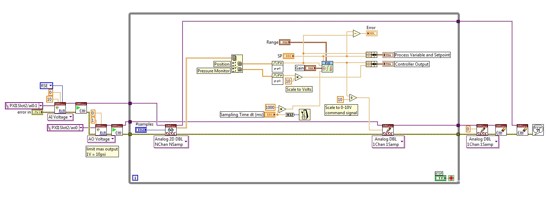The width and height of the screenshot is (547, 198).
Task: Click the Error DBL indicator terminal
Action: (371, 33)
